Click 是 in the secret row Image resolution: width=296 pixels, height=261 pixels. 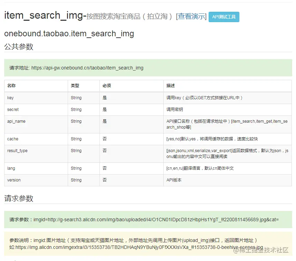pyautogui.click(x=105, y=110)
